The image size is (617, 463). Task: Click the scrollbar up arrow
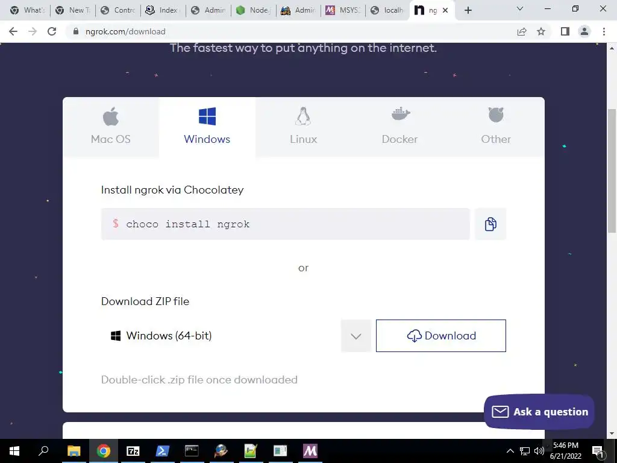click(612, 48)
